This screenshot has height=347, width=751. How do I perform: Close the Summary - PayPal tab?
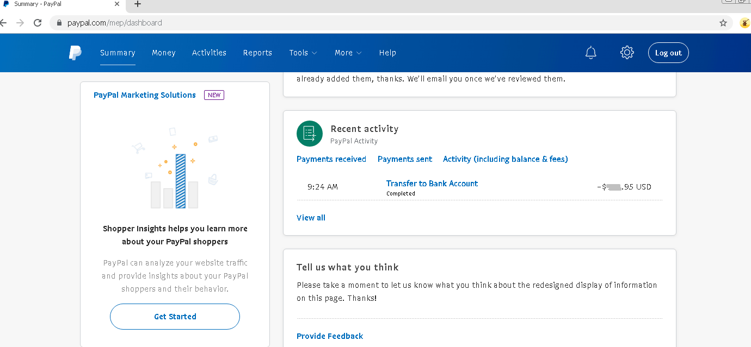pyautogui.click(x=117, y=4)
